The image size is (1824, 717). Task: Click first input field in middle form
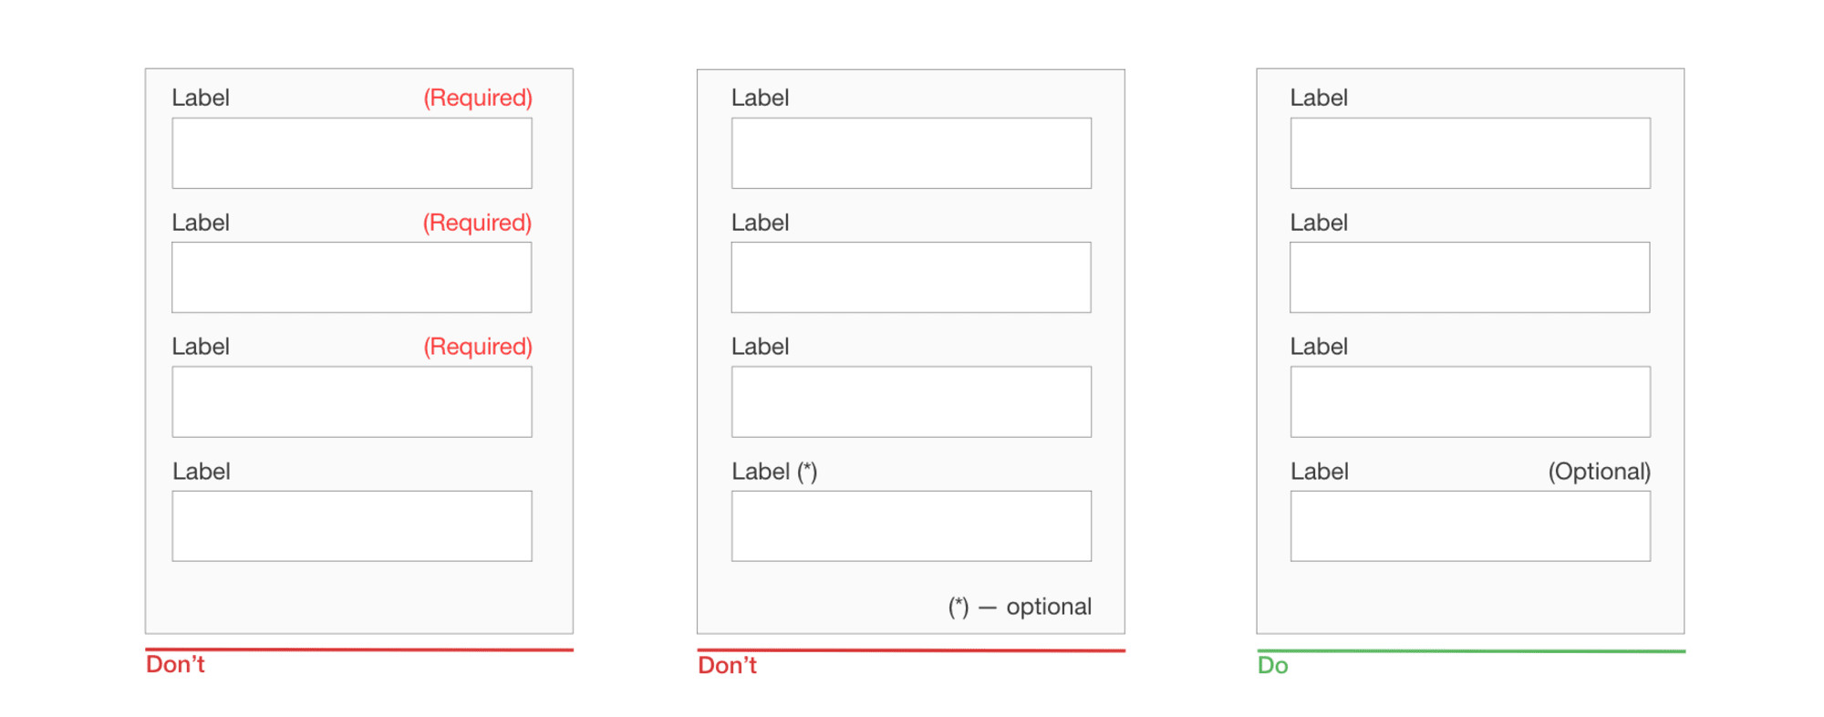click(911, 153)
